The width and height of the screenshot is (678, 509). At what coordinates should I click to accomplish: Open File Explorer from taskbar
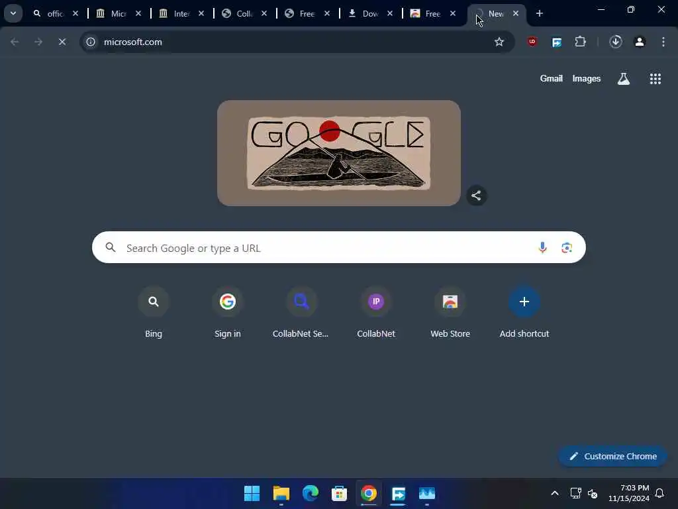[281, 493]
